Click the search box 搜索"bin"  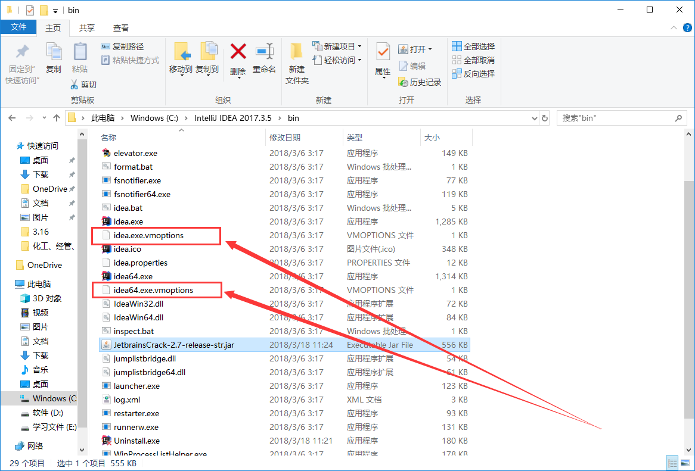620,118
